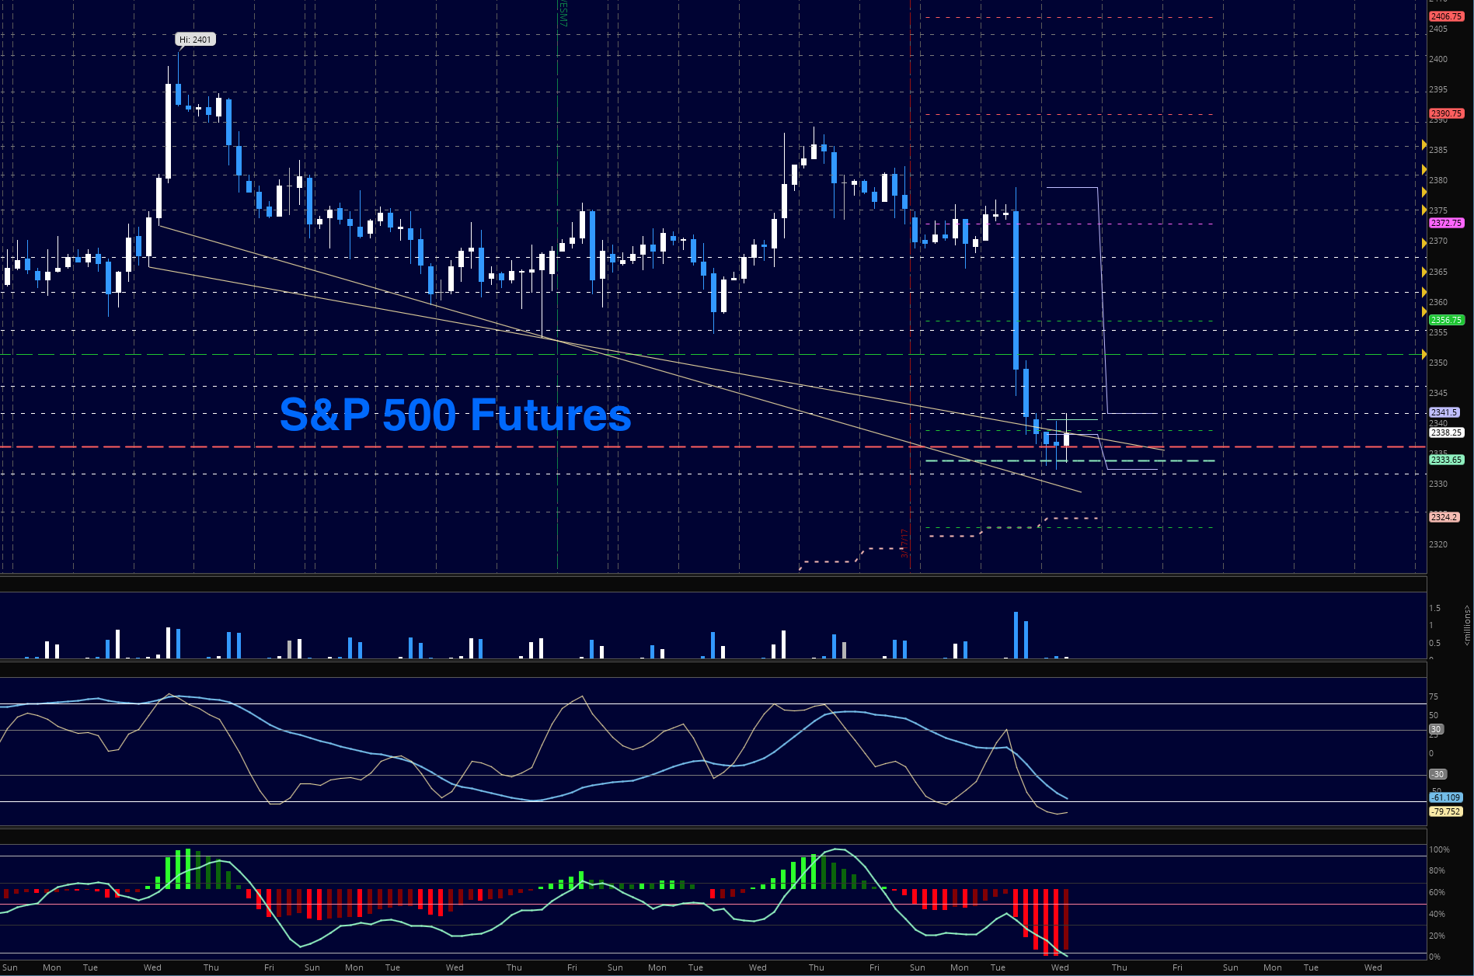Click the 2400 price axis label
Viewport: 1474px width, 976px height.
pyautogui.click(x=1437, y=59)
